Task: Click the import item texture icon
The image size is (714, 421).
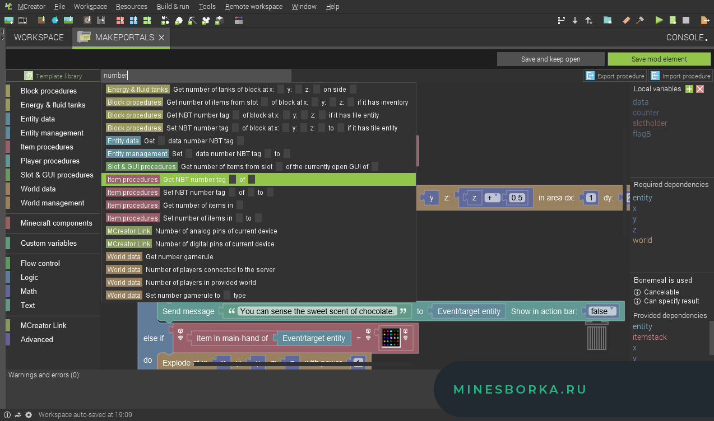Action: [55, 20]
